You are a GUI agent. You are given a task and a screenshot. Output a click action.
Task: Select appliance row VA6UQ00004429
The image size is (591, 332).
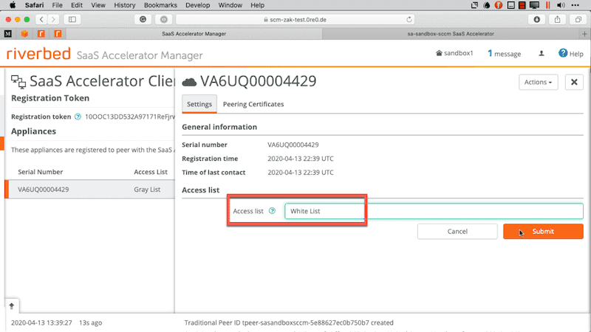pyautogui.click(x=90, y=190)
